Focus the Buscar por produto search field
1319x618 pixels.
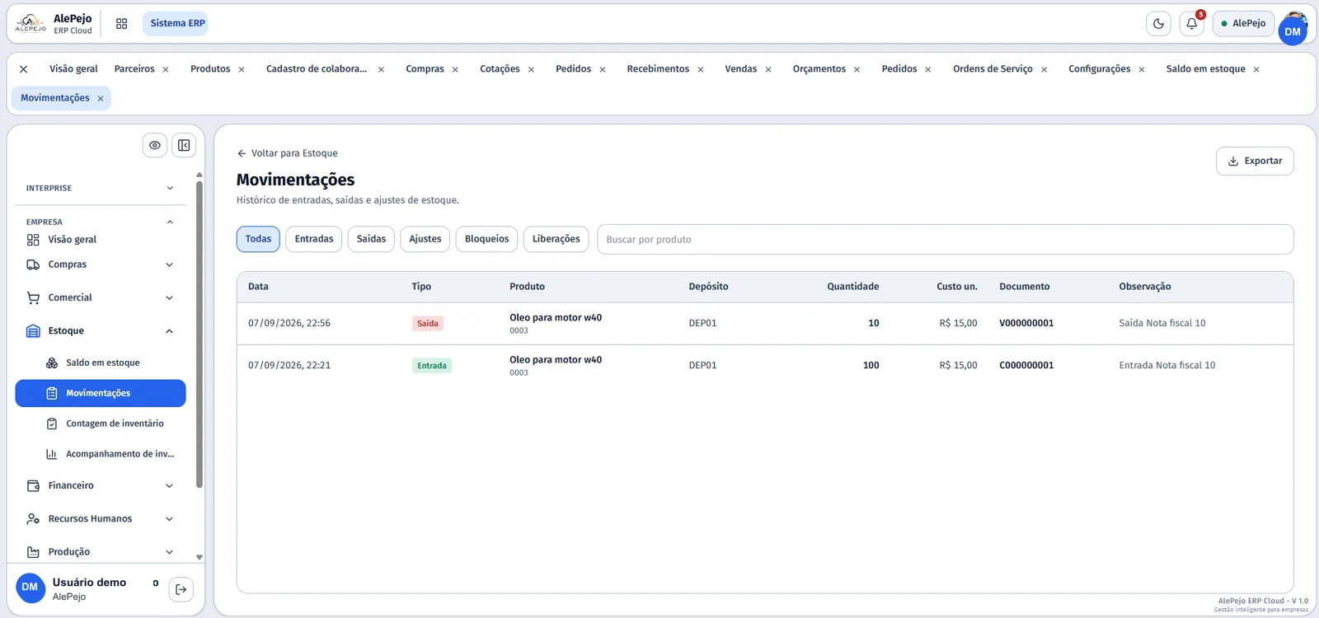[x=945, y=240]
